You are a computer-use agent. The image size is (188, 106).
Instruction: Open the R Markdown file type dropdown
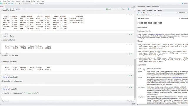[x=131, y=101]
